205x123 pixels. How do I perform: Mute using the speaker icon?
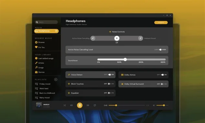click(x=154, y=105)
